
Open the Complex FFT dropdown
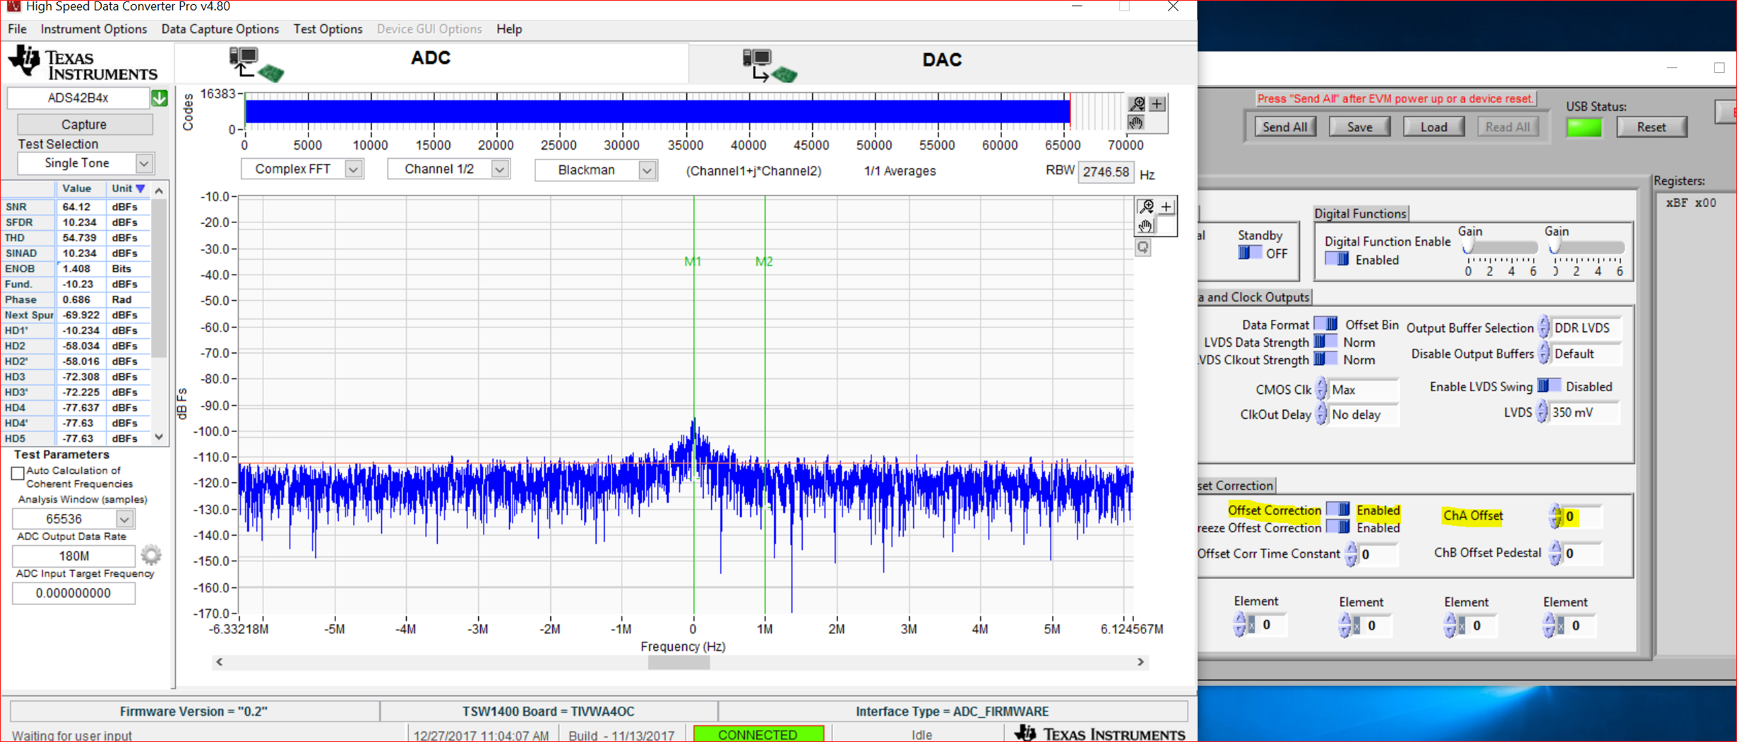pyautogui.click(x=353, y=169)
